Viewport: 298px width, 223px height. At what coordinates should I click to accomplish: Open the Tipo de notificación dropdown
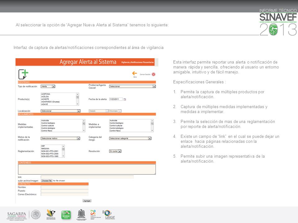coord(48,86)
